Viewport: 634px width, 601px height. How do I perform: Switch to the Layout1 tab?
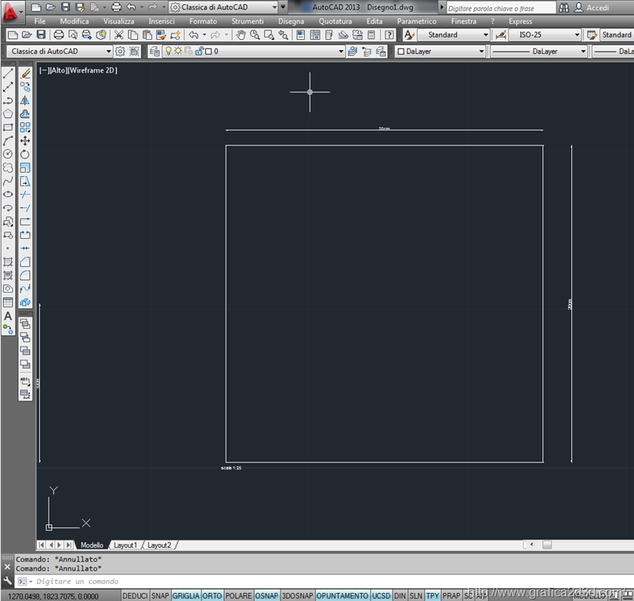tap(125, 545)
